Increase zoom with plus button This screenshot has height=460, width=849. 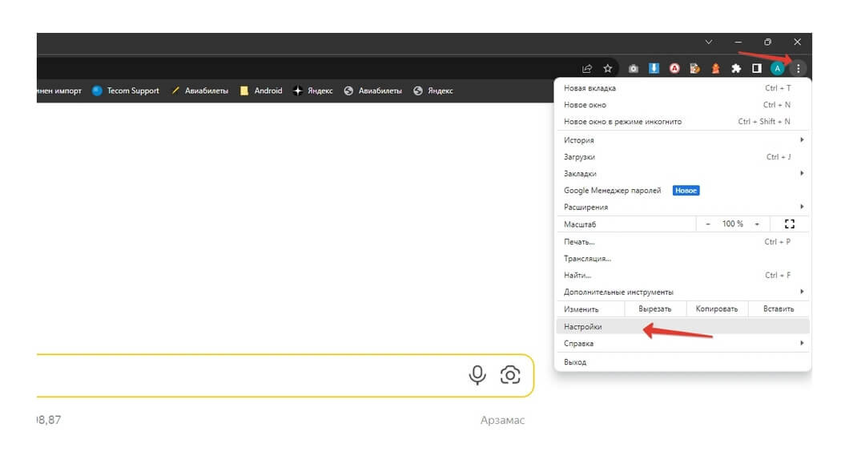[x=757, y=224]
